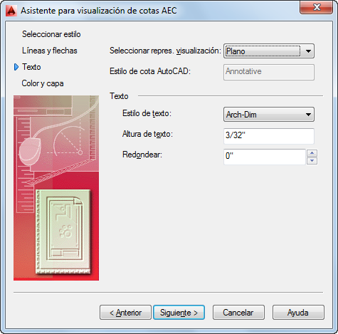Viewport: 338px width, 334px height.
Task: Click the AutoCAD logo icon in title bar
Action: coord(11,11)
